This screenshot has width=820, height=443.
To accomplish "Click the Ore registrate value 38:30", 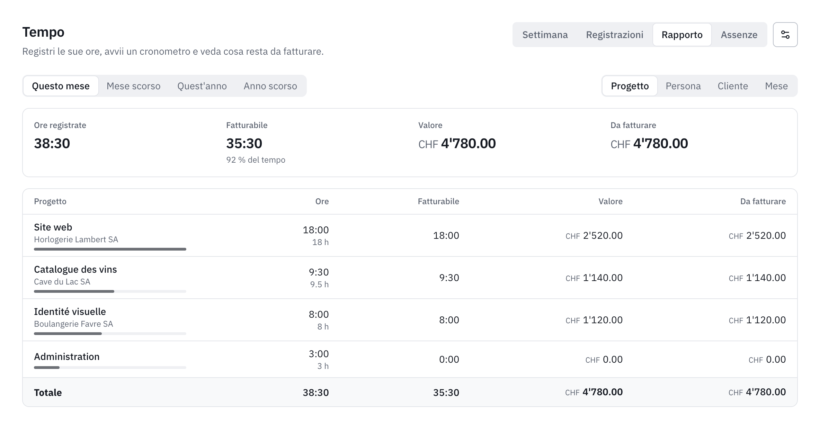I will [52, 144].
